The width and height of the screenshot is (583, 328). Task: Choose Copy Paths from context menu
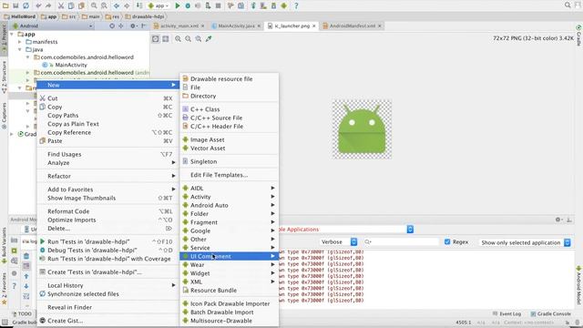click(107, 116)
